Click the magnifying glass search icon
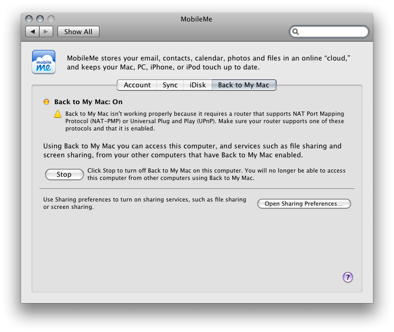This screenshot has width=394, height=332. point(295,32)
